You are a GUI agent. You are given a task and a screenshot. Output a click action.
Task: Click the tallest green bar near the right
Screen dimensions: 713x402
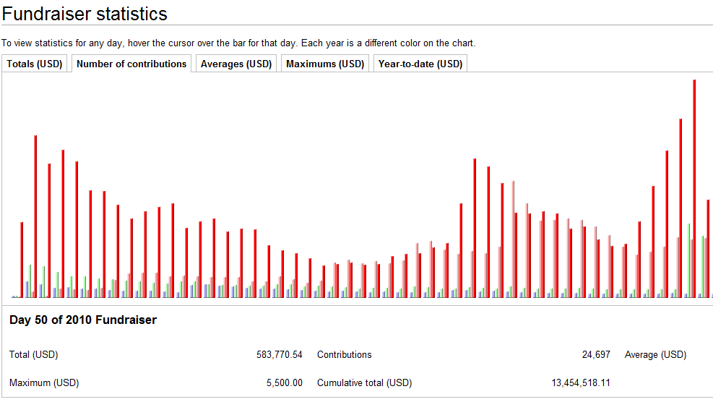[689, 260]
